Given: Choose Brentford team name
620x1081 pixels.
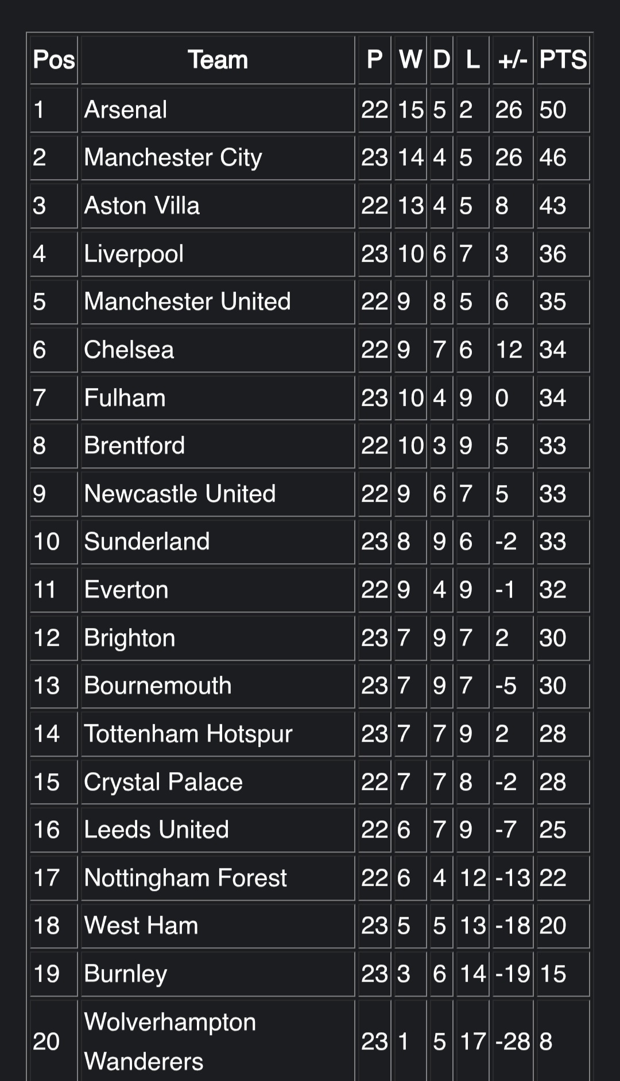Looking at the screenshot, I should coord(134,445).
